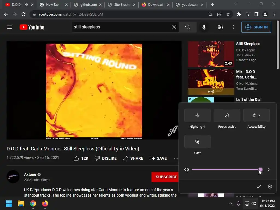Click the DISLIKE button
The image size is (280, 210).
pos(106,158)
